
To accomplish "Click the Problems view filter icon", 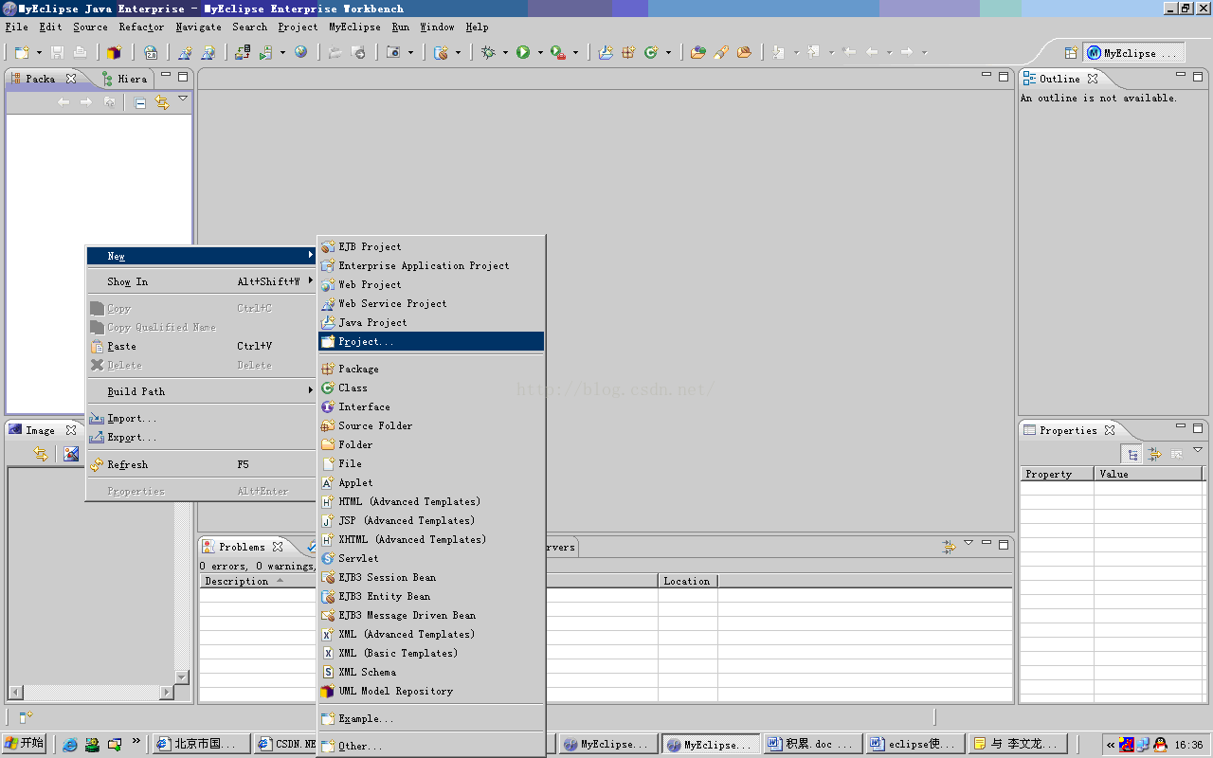I will tap(948, 547).
